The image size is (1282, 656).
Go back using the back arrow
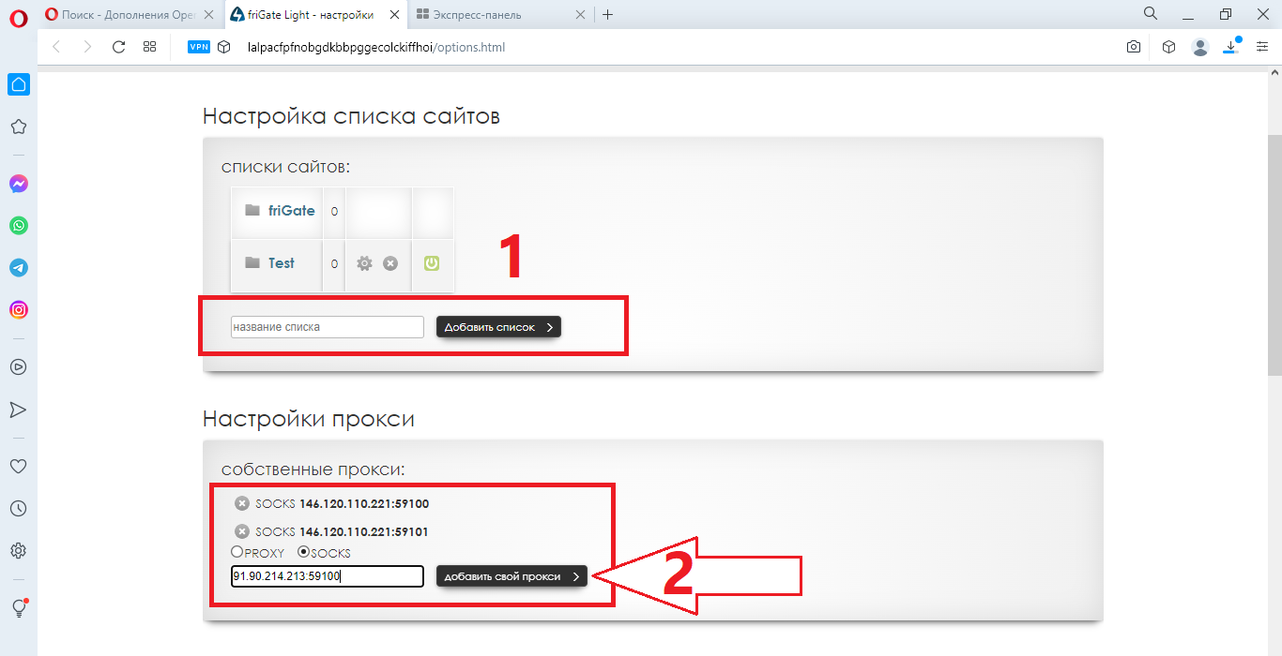[x=56, y=46]
